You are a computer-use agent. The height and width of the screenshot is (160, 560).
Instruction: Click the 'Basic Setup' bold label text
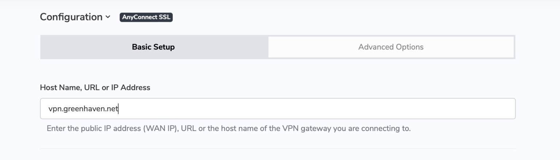click(x=153, y=47)
